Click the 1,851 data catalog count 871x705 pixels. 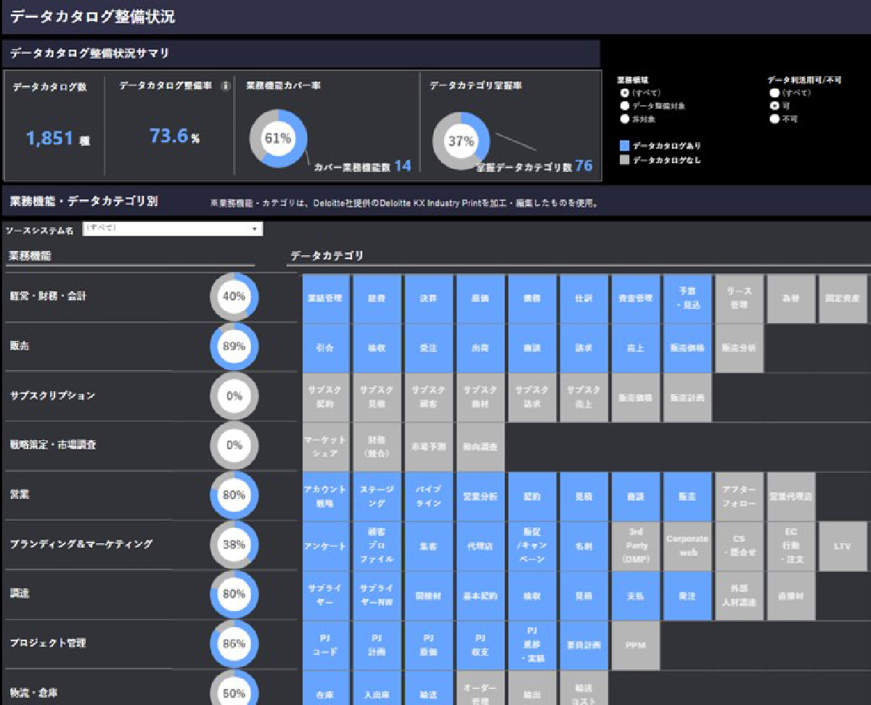tap(52, 138)
